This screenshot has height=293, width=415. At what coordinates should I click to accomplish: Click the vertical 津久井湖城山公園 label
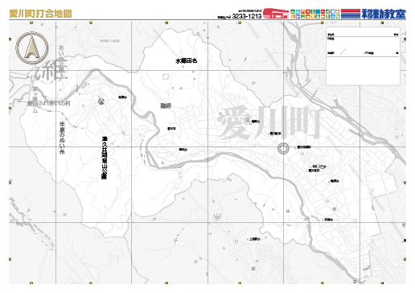[105, 158]
